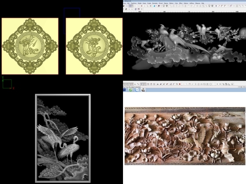Expand the 3D view mode dropdown arrow
The image size is (246, 184).
(161, 6)
